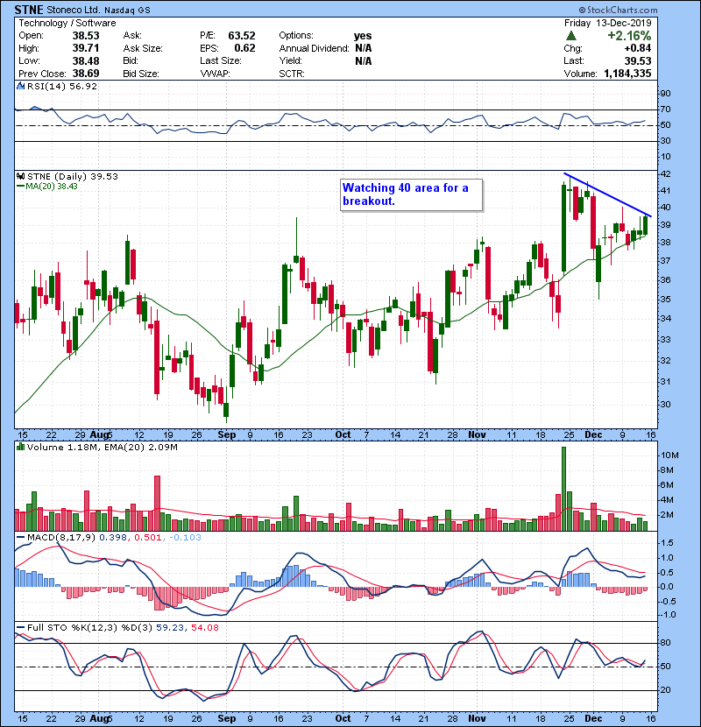Click the Options value 'yes'
The width and height of the screenshot is (701, 727).
[363, 36]
